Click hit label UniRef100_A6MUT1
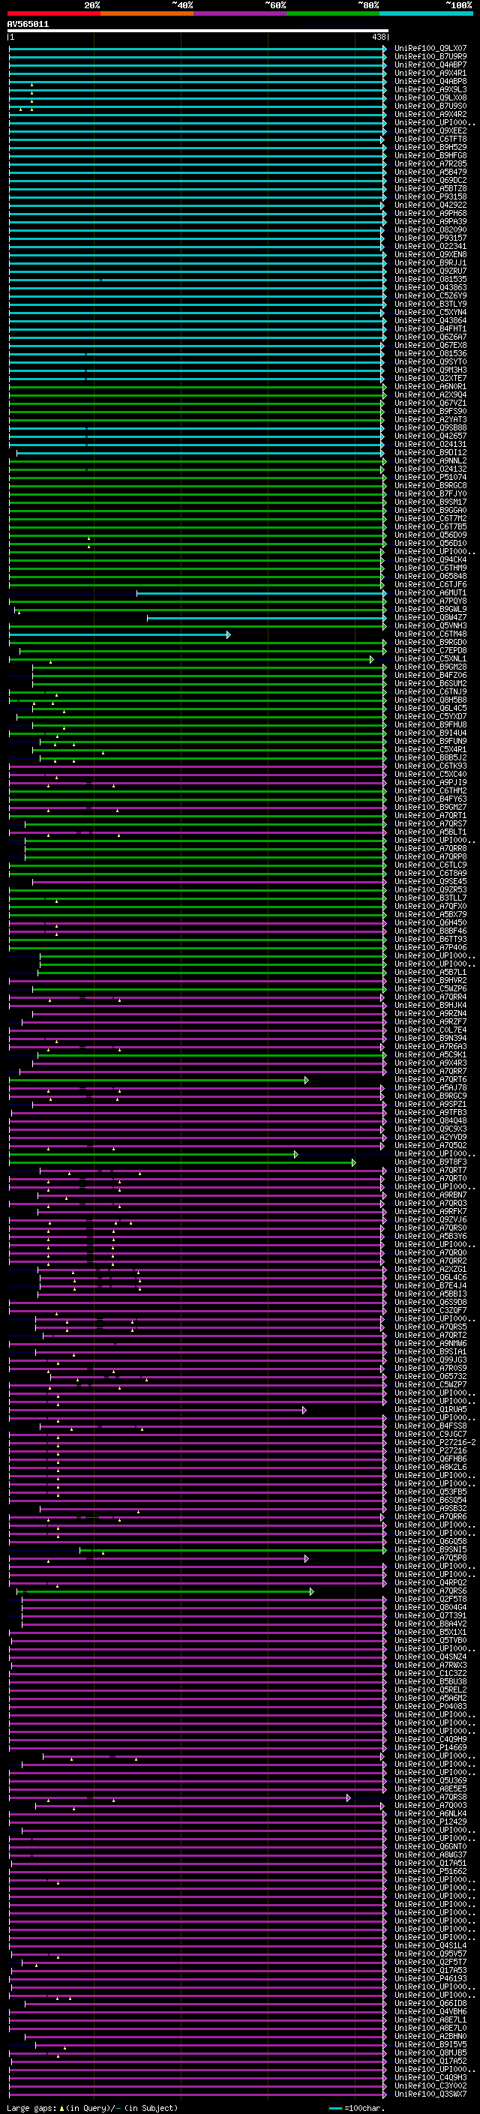Viewport: 480px width, 2114px height. click(x=430, y=593)
